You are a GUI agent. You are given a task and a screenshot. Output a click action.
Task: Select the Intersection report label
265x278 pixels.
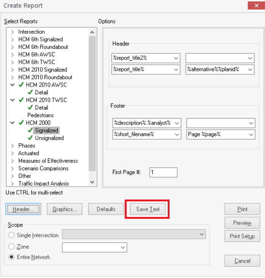click(x=32, y=32)
